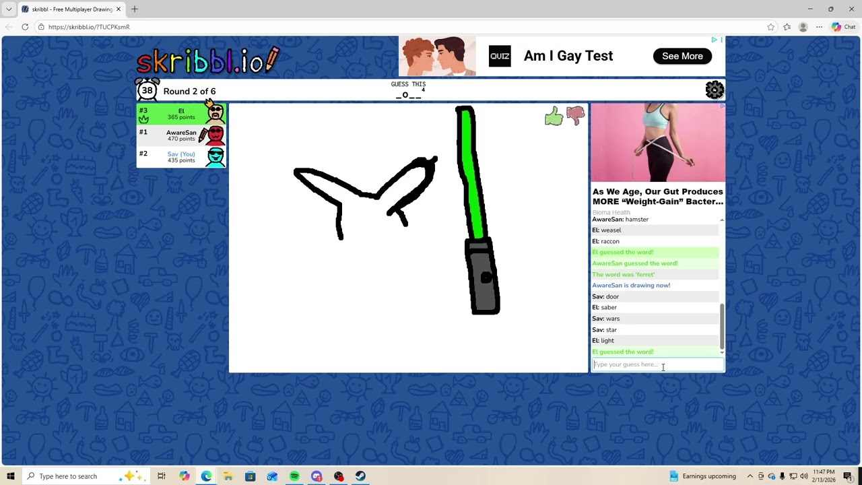Click the Earnings upcoming widget
Image resolution: width=862 pixels, height=485 pixels.
[x=702, y=476]
